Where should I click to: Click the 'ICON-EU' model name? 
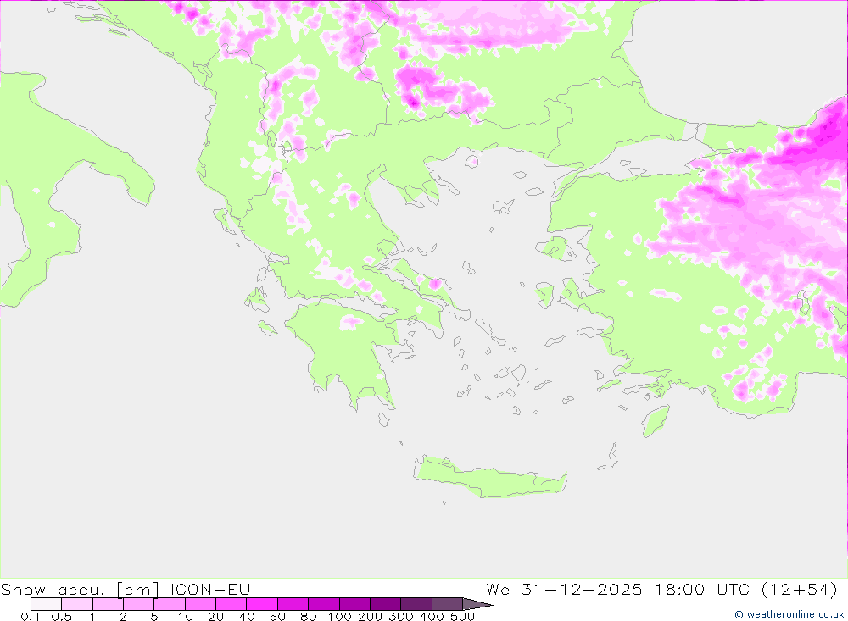[210, 589]
